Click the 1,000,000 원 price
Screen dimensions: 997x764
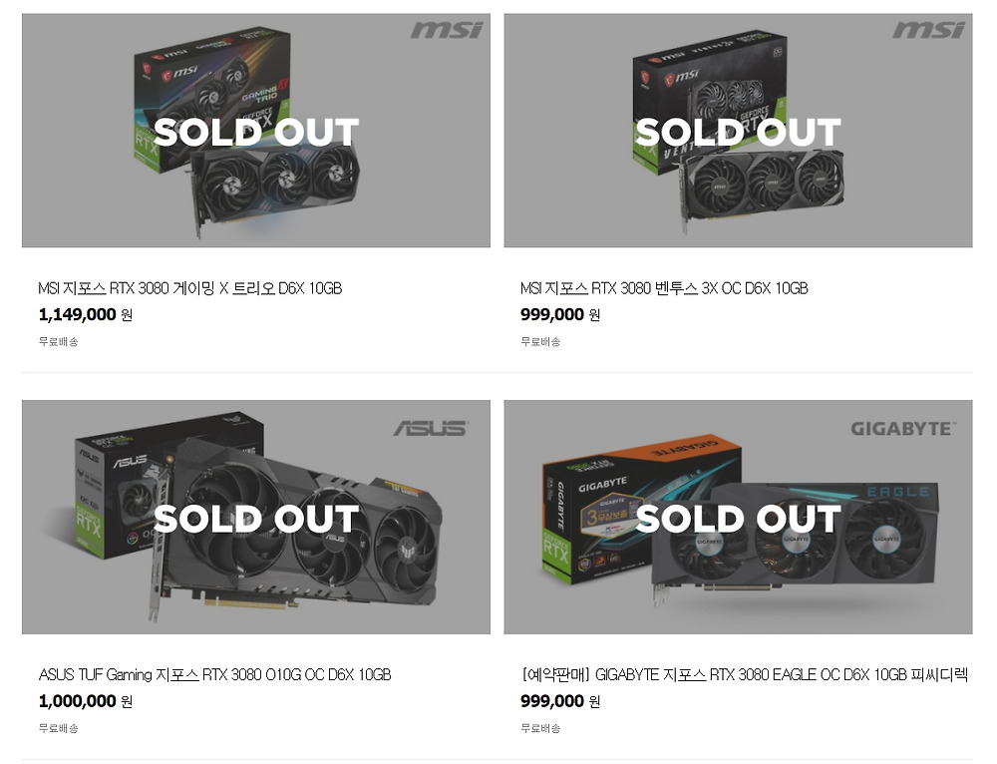tap(85, 701)
